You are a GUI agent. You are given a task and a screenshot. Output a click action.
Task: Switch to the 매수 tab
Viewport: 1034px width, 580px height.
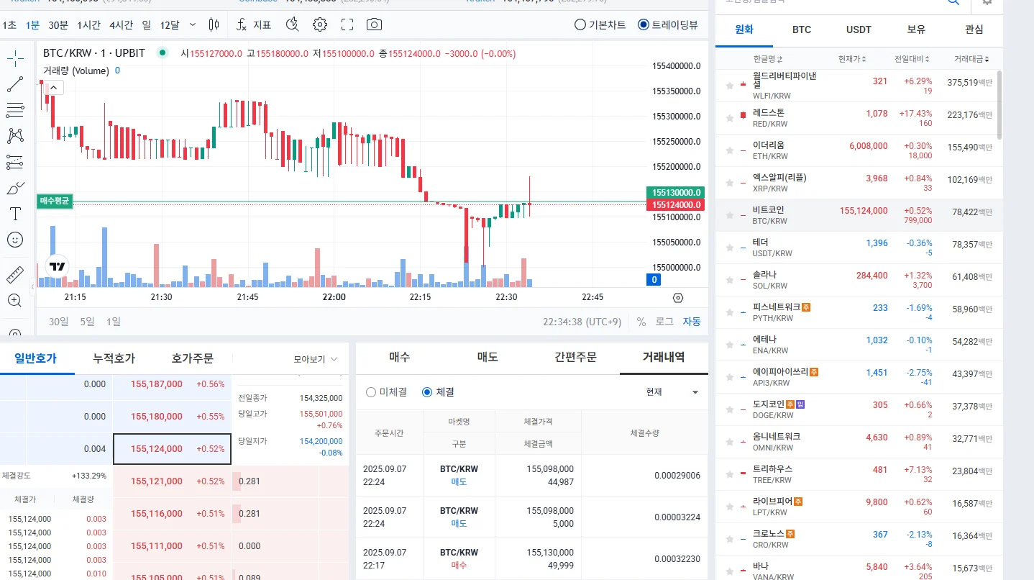pyautogui.click(x=400, y=357)
